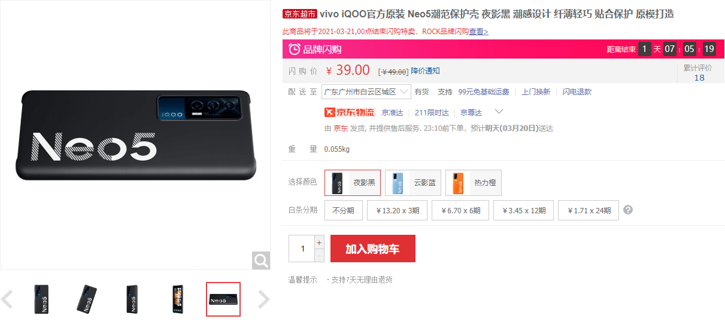Image resolution: width=725 pixels, height=322 pixels.
Task: Open the 查看> flash sale link
Action: click(x=478, y=32)
